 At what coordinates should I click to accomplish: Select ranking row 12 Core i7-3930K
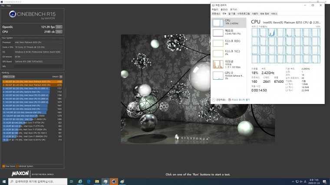pos(33,119)
